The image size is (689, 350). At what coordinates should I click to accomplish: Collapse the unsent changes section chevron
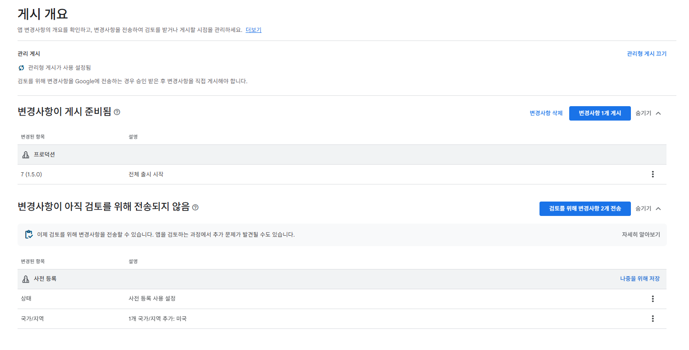[x=658, y=209]
